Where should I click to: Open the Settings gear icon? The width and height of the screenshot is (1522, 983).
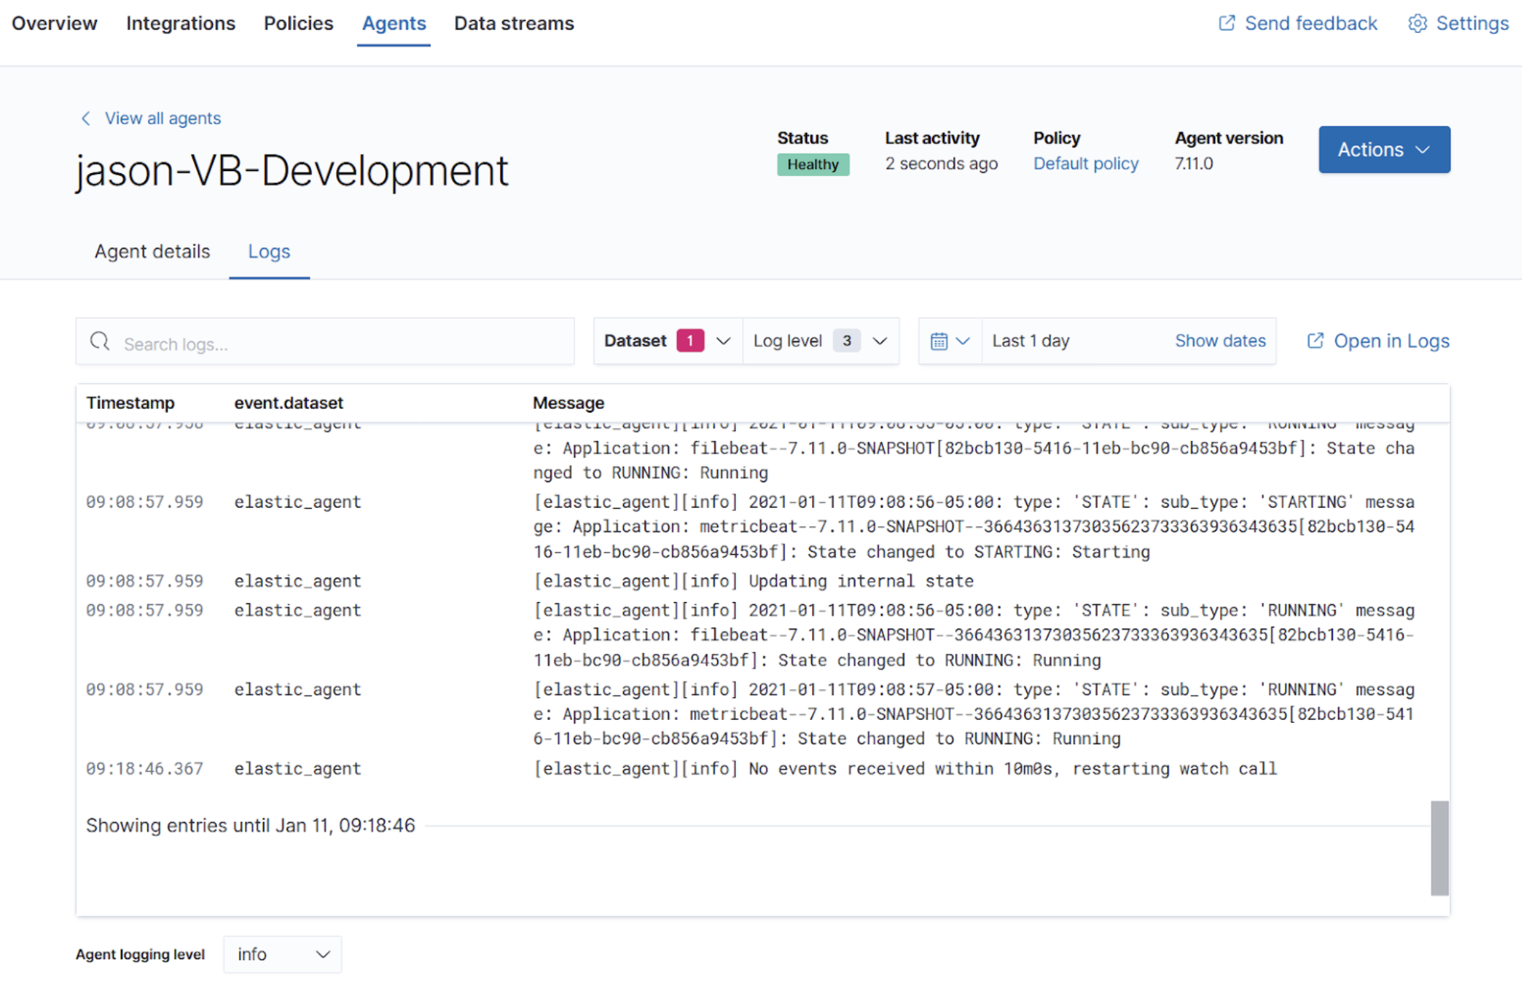pyautogui.click(x=1417, y=23)
